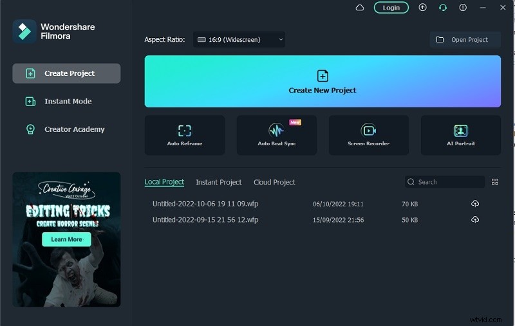Screen dimensions: 515x326
Task: Select Instant Mode in the sidebar
Action: coord(67,102)
